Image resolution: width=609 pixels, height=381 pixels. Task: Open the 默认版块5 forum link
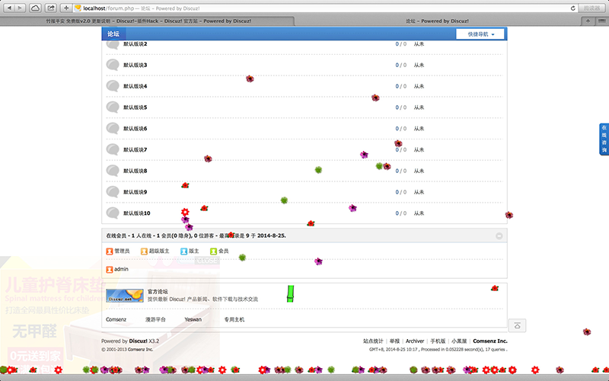[135, 107]
